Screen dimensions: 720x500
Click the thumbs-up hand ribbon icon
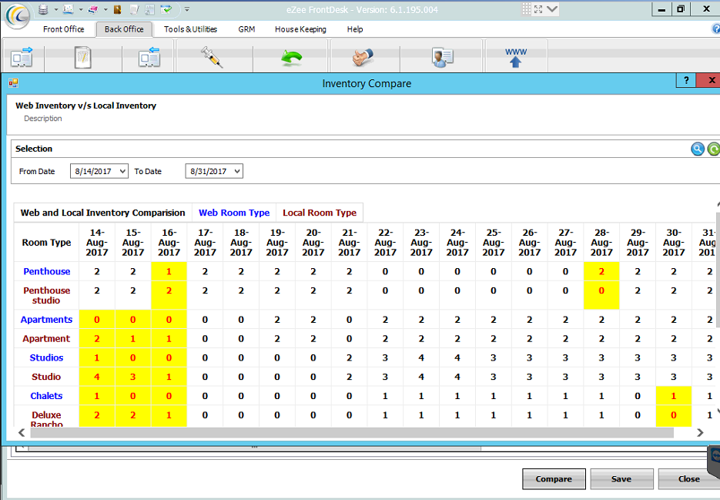coord(362,58)
